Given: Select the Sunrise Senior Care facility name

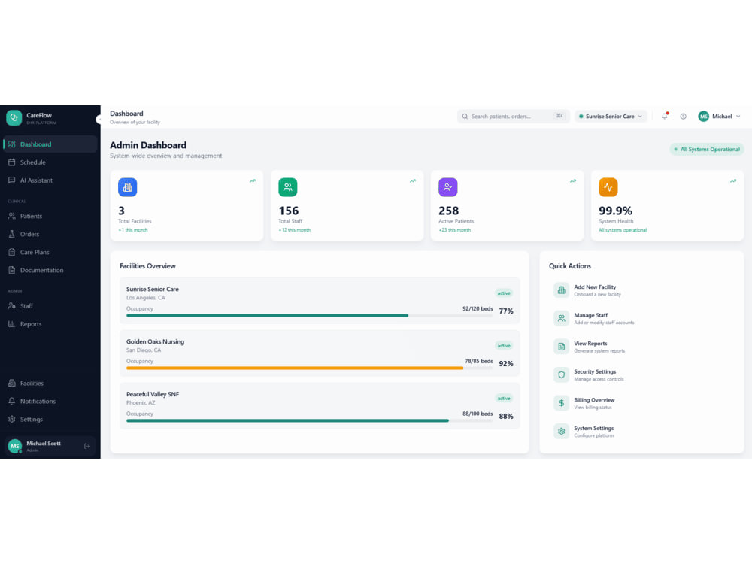Looking at the screenshot, I should point(153,290).
